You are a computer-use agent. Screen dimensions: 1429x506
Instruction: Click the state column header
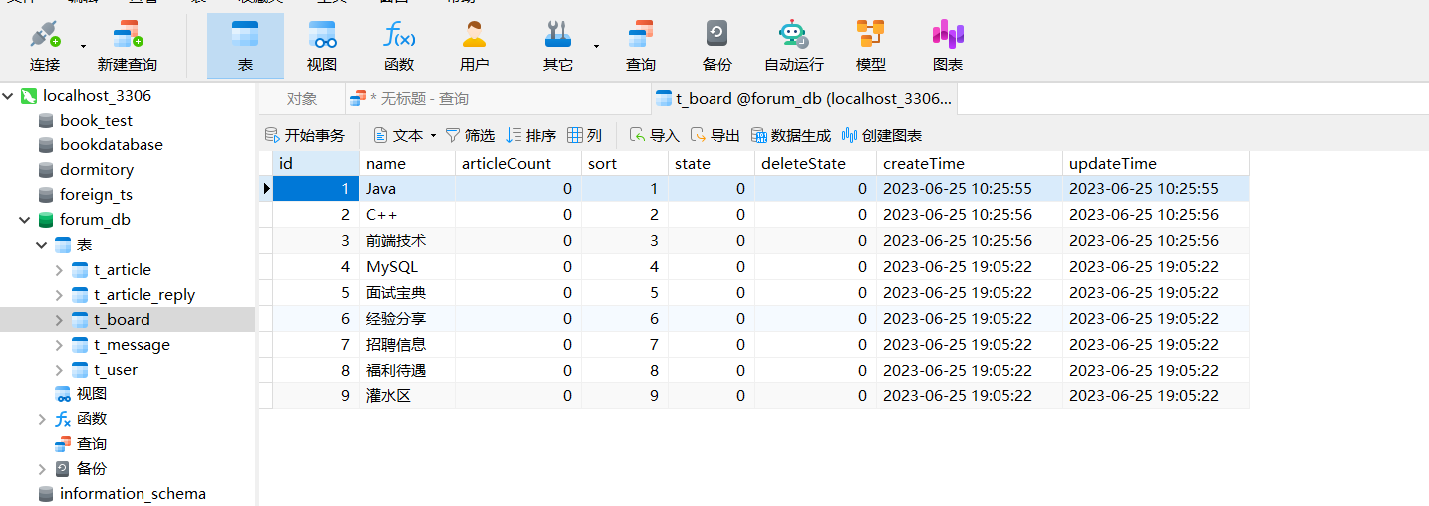(712, 163)
